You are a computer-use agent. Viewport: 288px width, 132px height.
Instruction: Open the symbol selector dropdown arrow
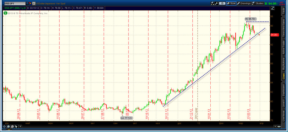click(x=27, y=3)
